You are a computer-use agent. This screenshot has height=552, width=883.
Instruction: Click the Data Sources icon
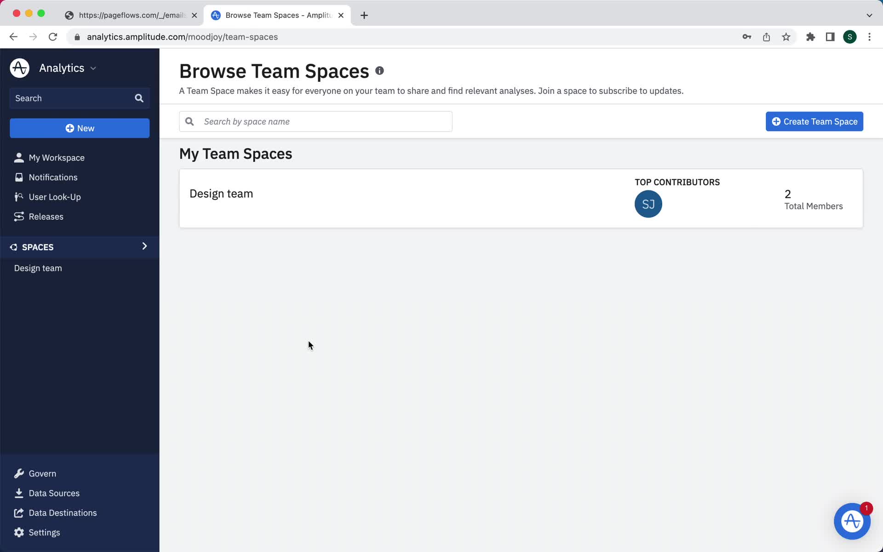[x=19, y=493]
